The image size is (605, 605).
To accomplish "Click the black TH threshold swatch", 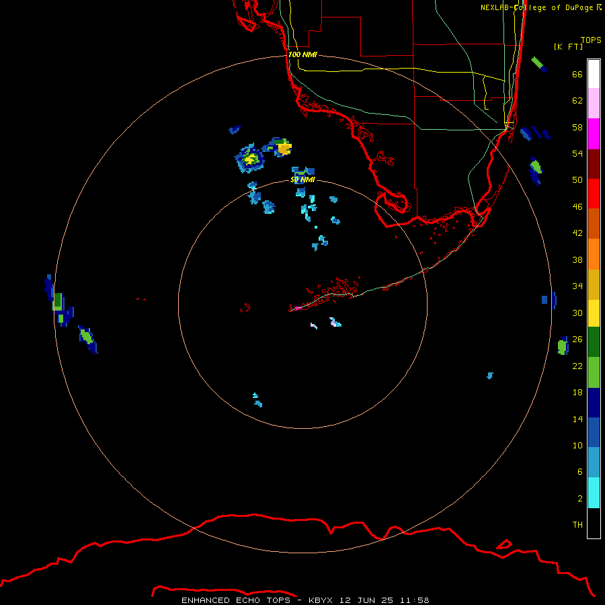I will pyautogui.click(x=594, y=523).
